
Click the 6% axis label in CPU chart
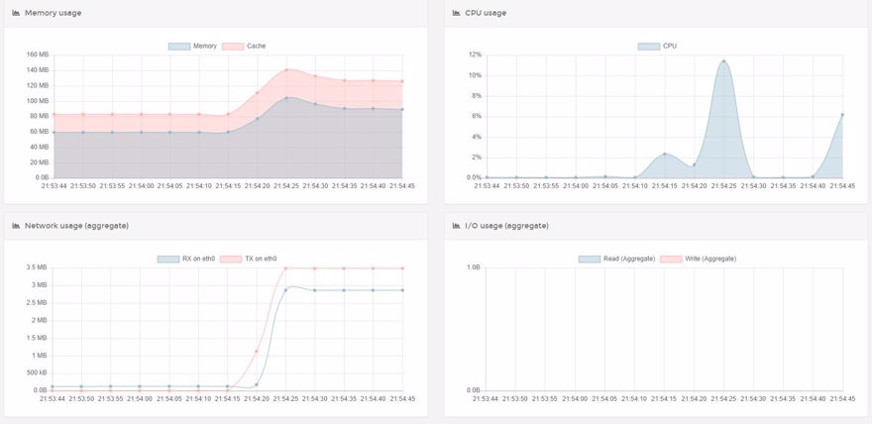pos(476,116)
